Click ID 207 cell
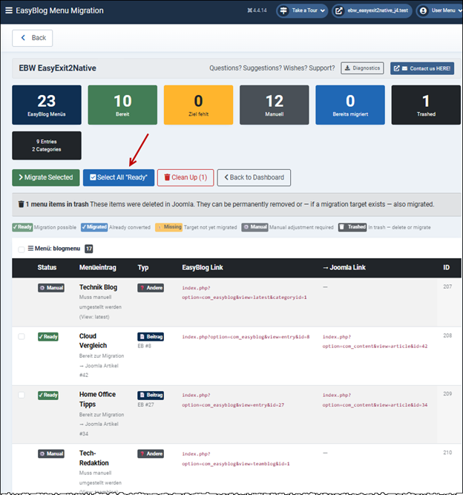The image size is (463, 495). point(447,286)
